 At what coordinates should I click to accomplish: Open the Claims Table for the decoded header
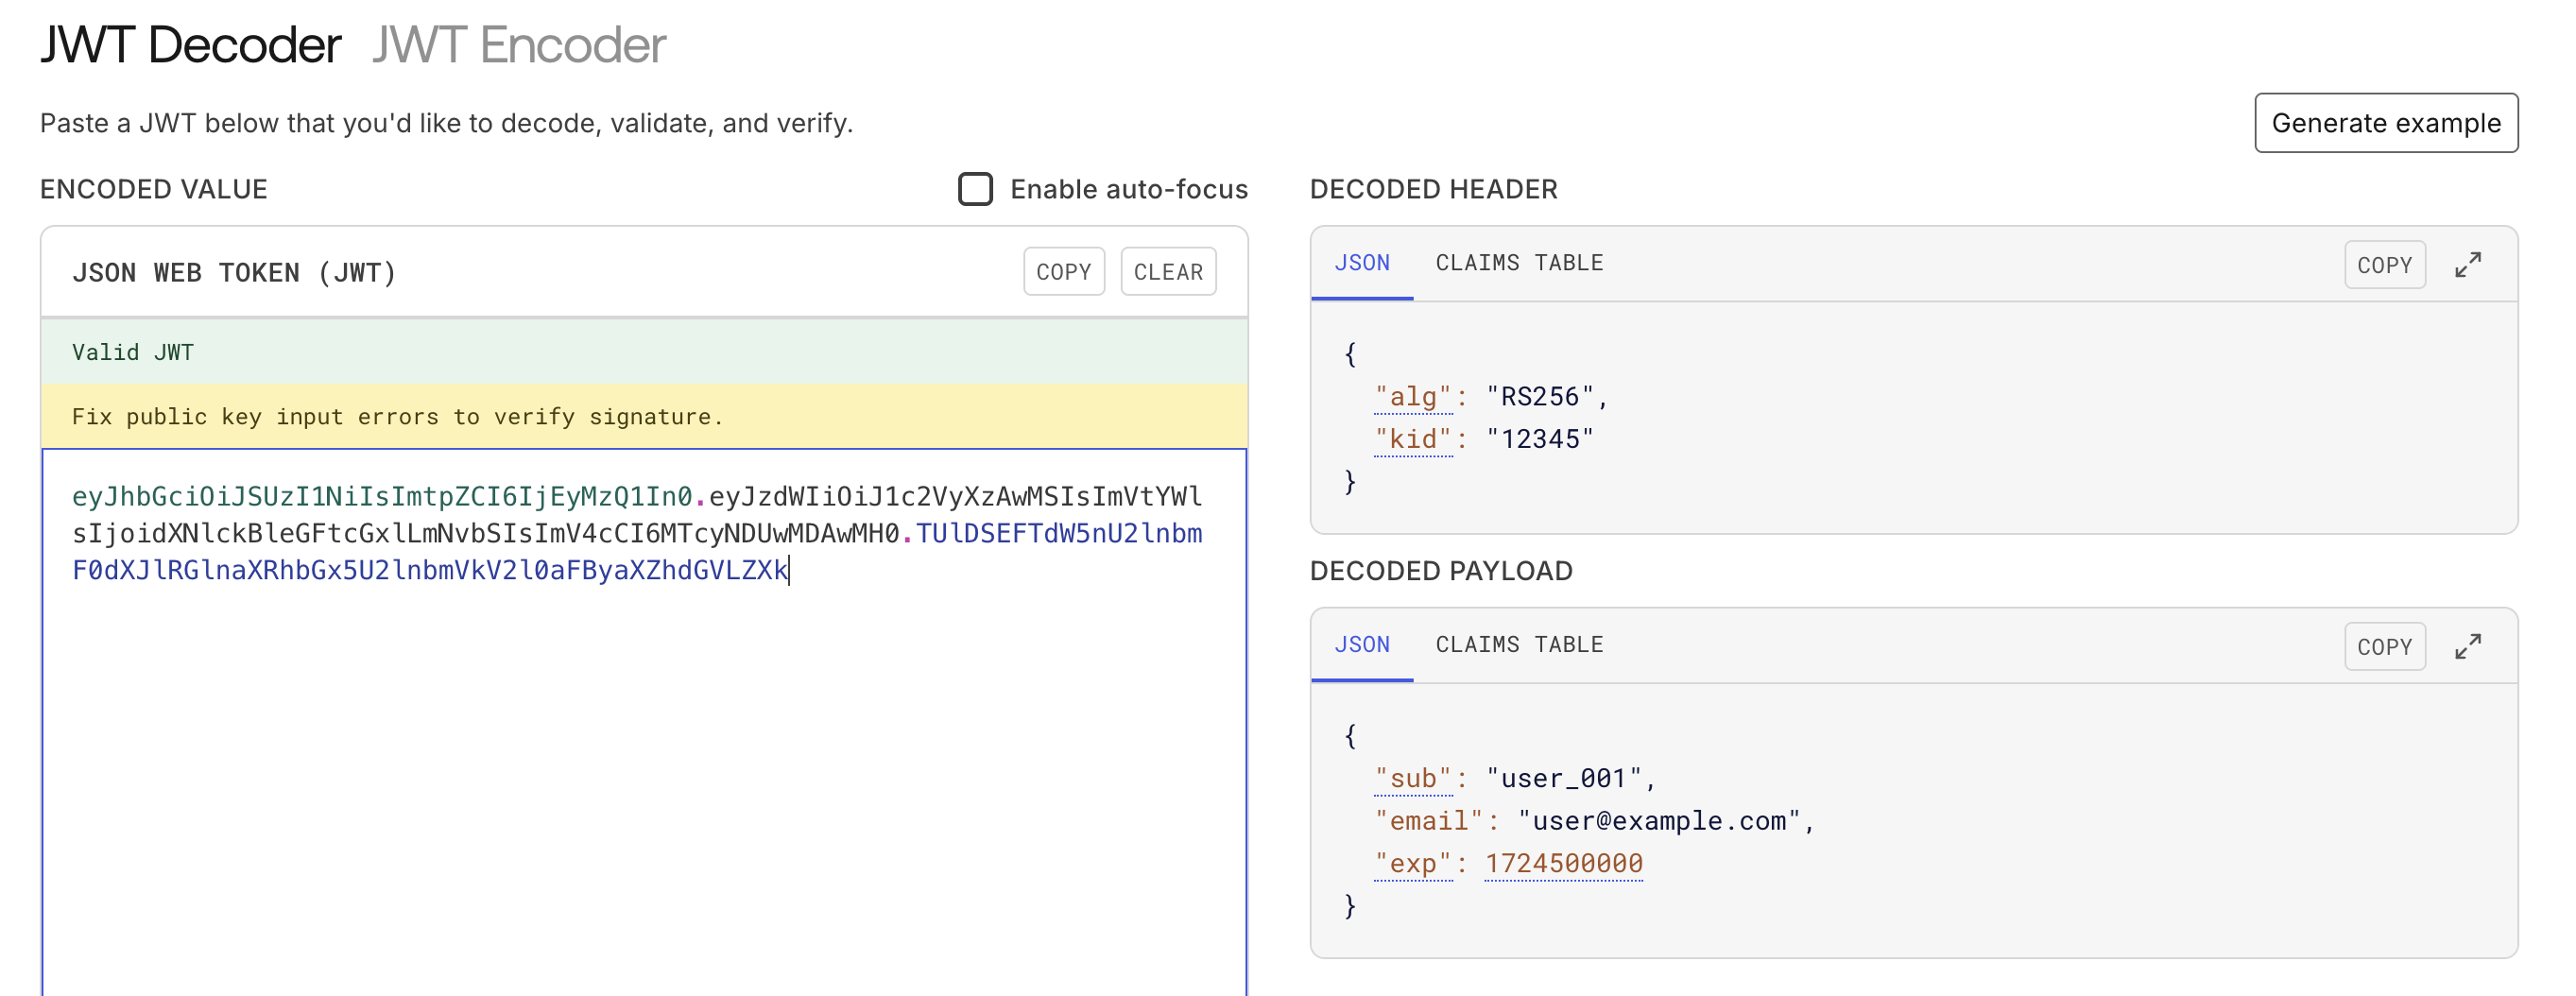tap(1519, 263)
